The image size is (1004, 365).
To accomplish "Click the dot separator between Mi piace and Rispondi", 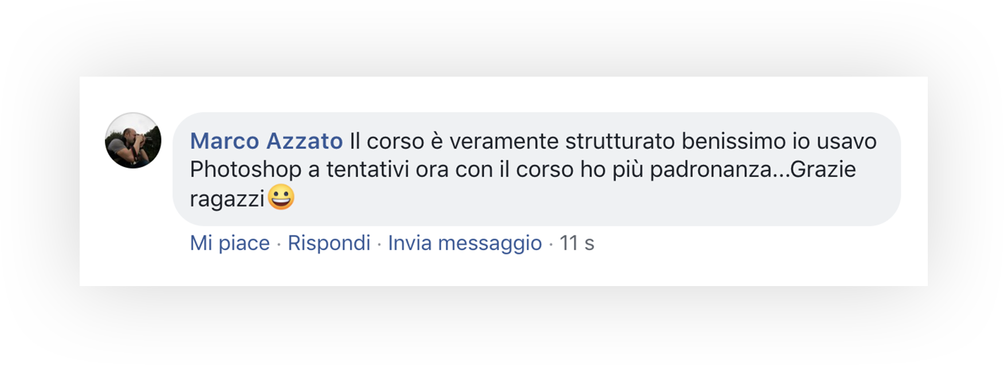I will pos(279,244).
